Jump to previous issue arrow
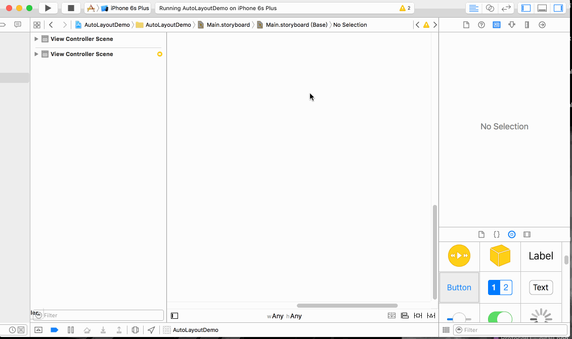The height and width of the screenshot is (339, 572). [417, 25]
